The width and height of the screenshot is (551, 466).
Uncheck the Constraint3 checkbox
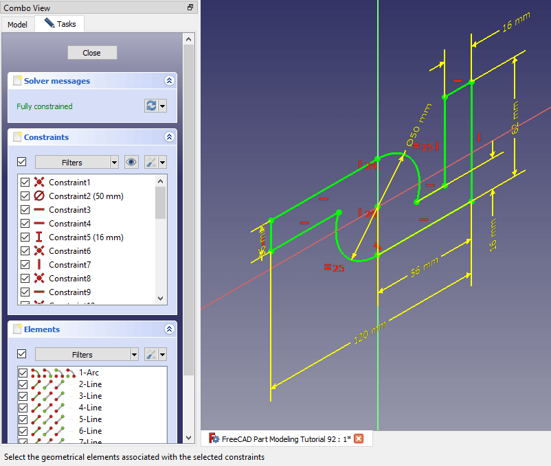tap(25, 209)
